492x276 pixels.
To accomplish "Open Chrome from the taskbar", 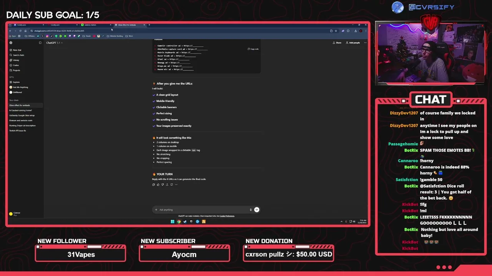I will point(179,222).
